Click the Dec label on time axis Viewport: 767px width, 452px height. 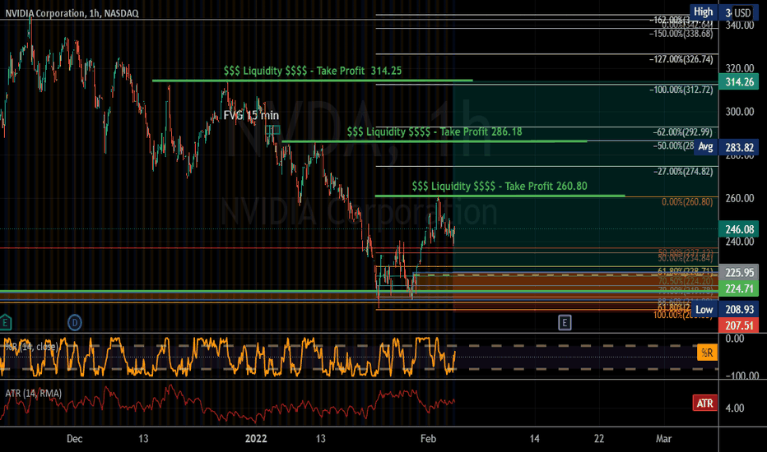[x=74, y=438]
